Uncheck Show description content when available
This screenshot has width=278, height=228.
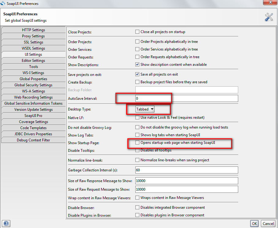coord(137,64)
